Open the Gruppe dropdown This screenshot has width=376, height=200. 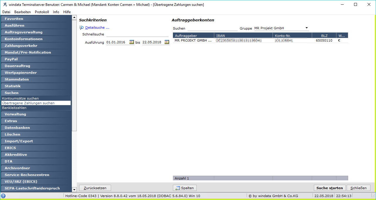(307, 28)
